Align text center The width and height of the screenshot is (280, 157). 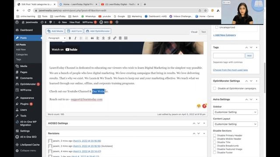(103, 38)
